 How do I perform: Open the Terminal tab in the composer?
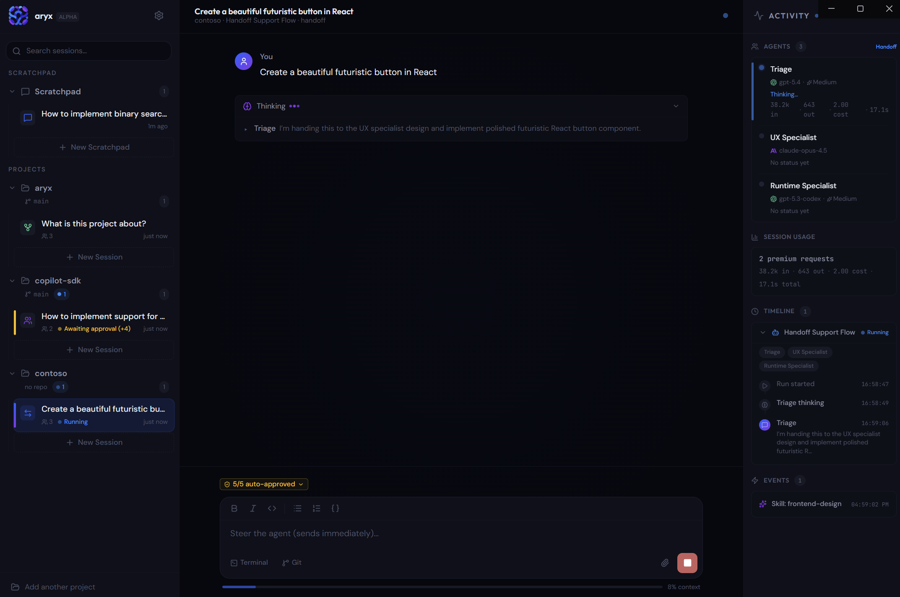[x=249, y=563]
